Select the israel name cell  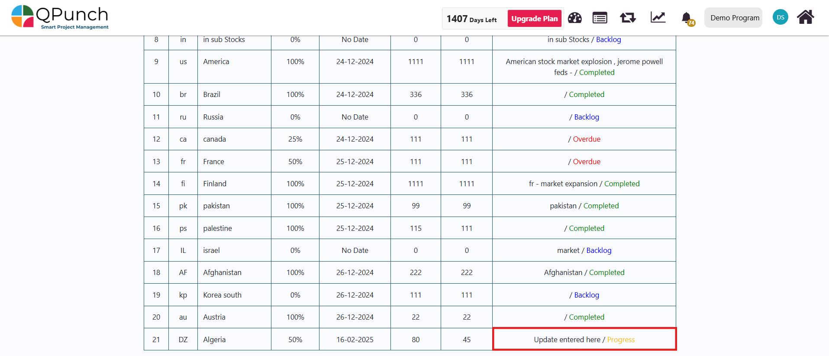[x=234, y=250]
